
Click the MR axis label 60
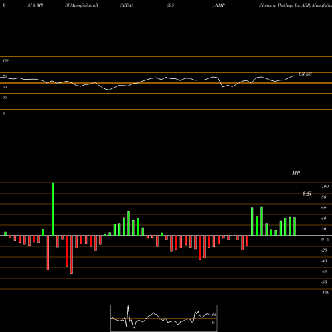(x=324, y=208)
